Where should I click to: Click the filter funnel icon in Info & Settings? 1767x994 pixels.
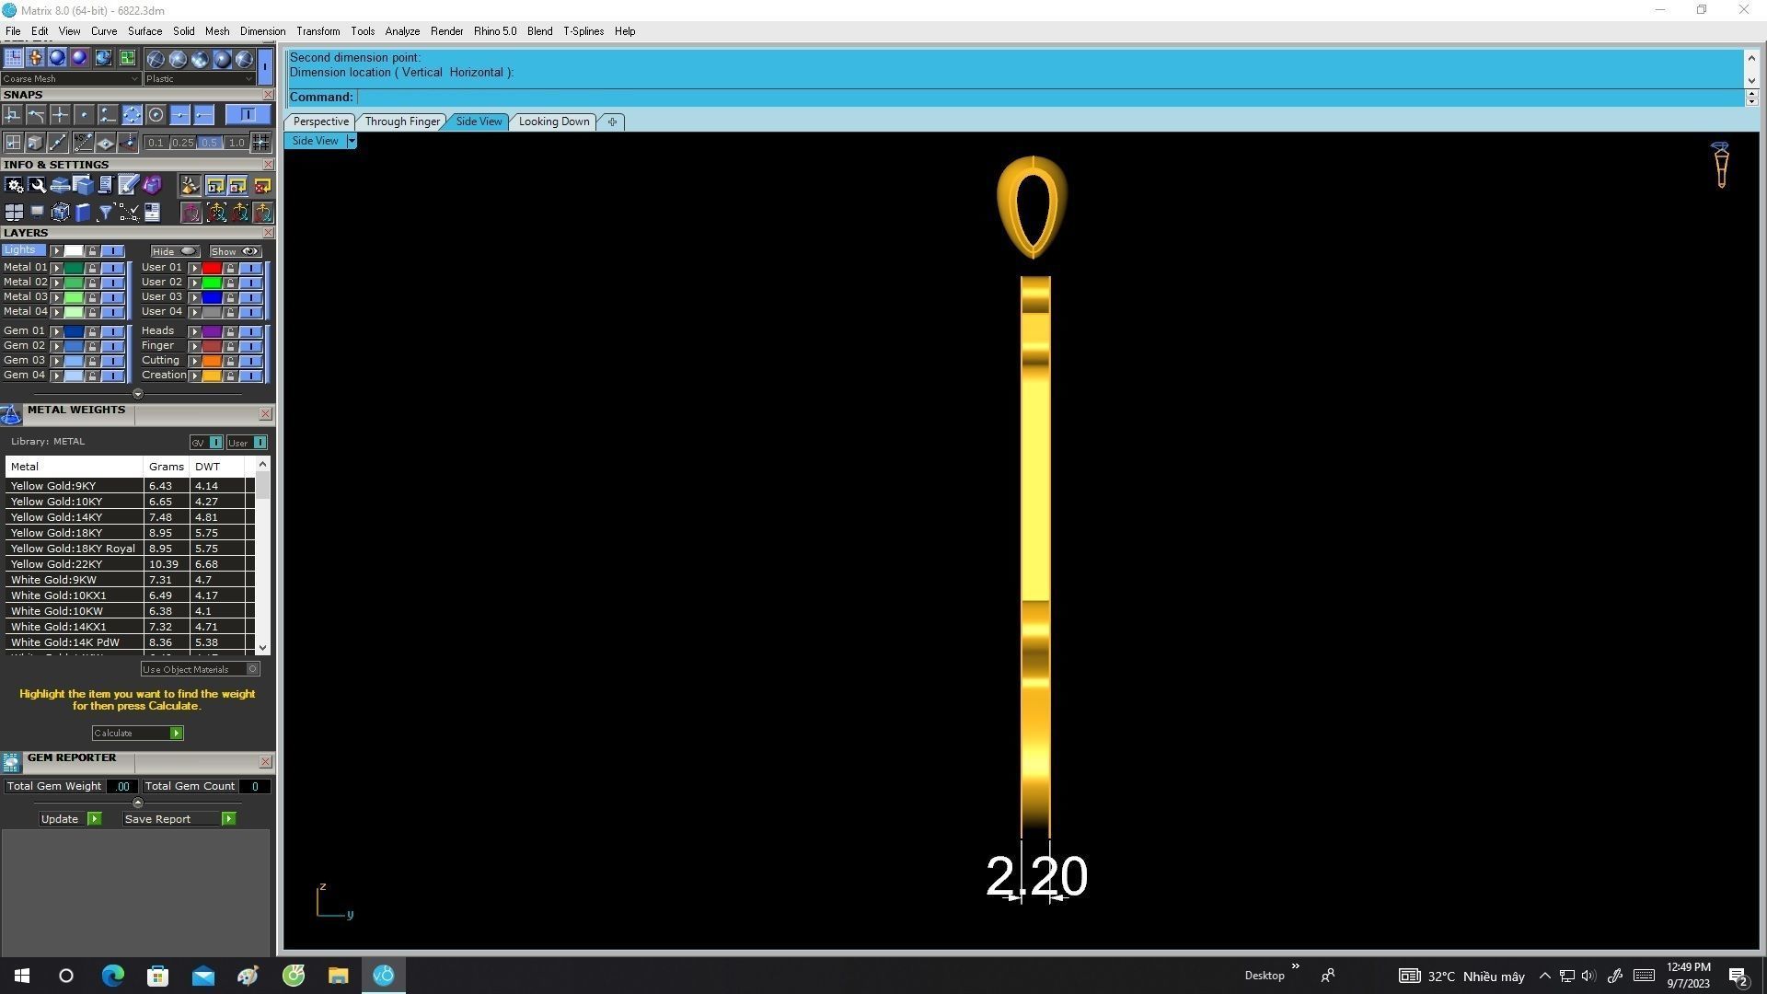[x=105, y=213]
